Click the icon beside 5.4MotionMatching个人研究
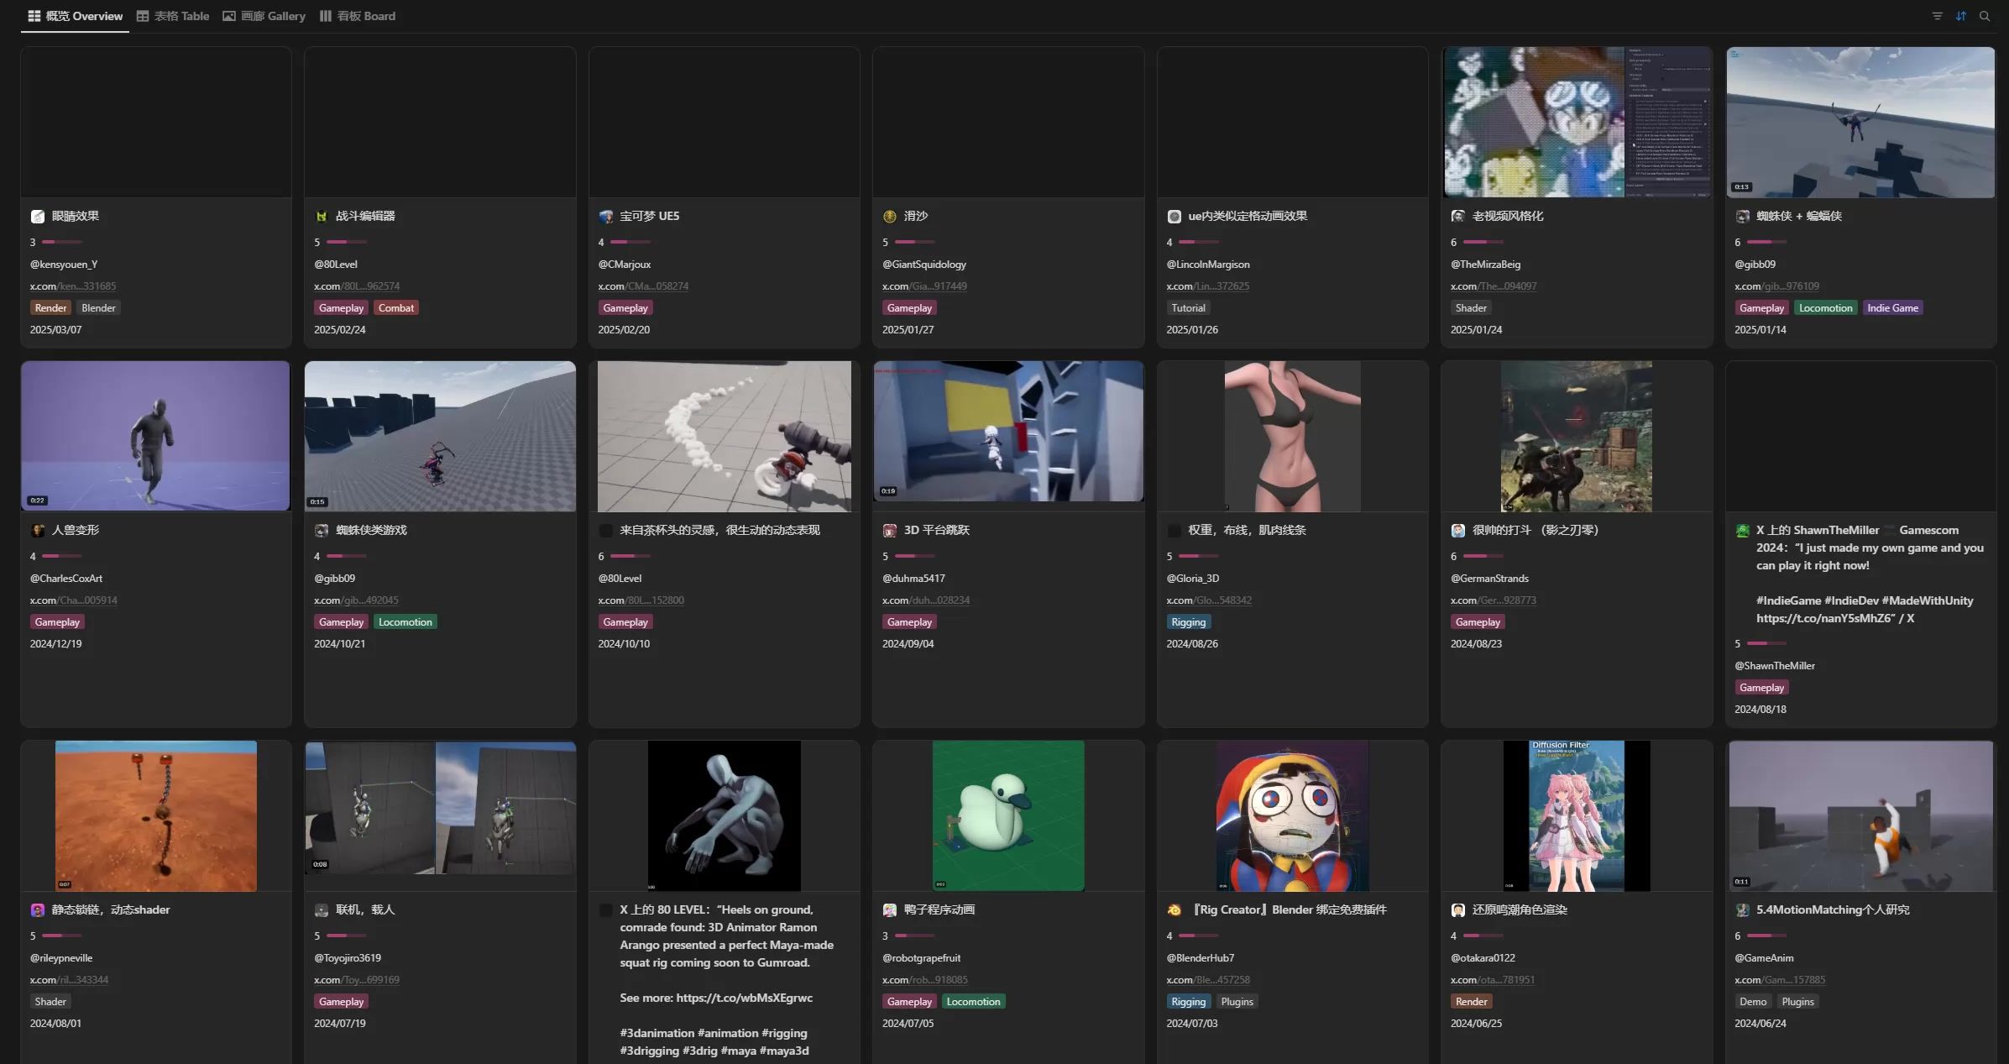Screen dimensions: 2009x1064 [x=1742, y=910]
